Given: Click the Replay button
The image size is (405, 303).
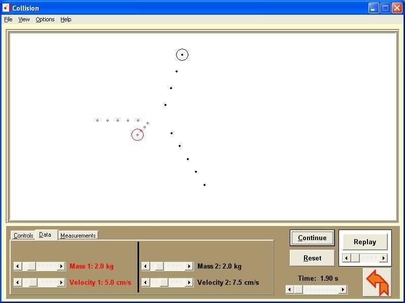Looking at the screenshot, I should pos(365,242).
